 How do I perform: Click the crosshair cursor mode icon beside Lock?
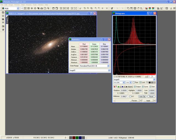[x=147, y=82]
